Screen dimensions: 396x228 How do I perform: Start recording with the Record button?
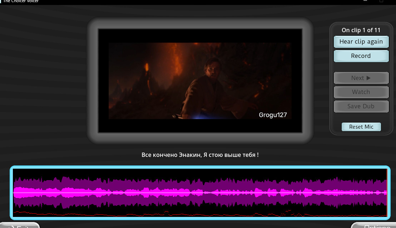point(361,56)
